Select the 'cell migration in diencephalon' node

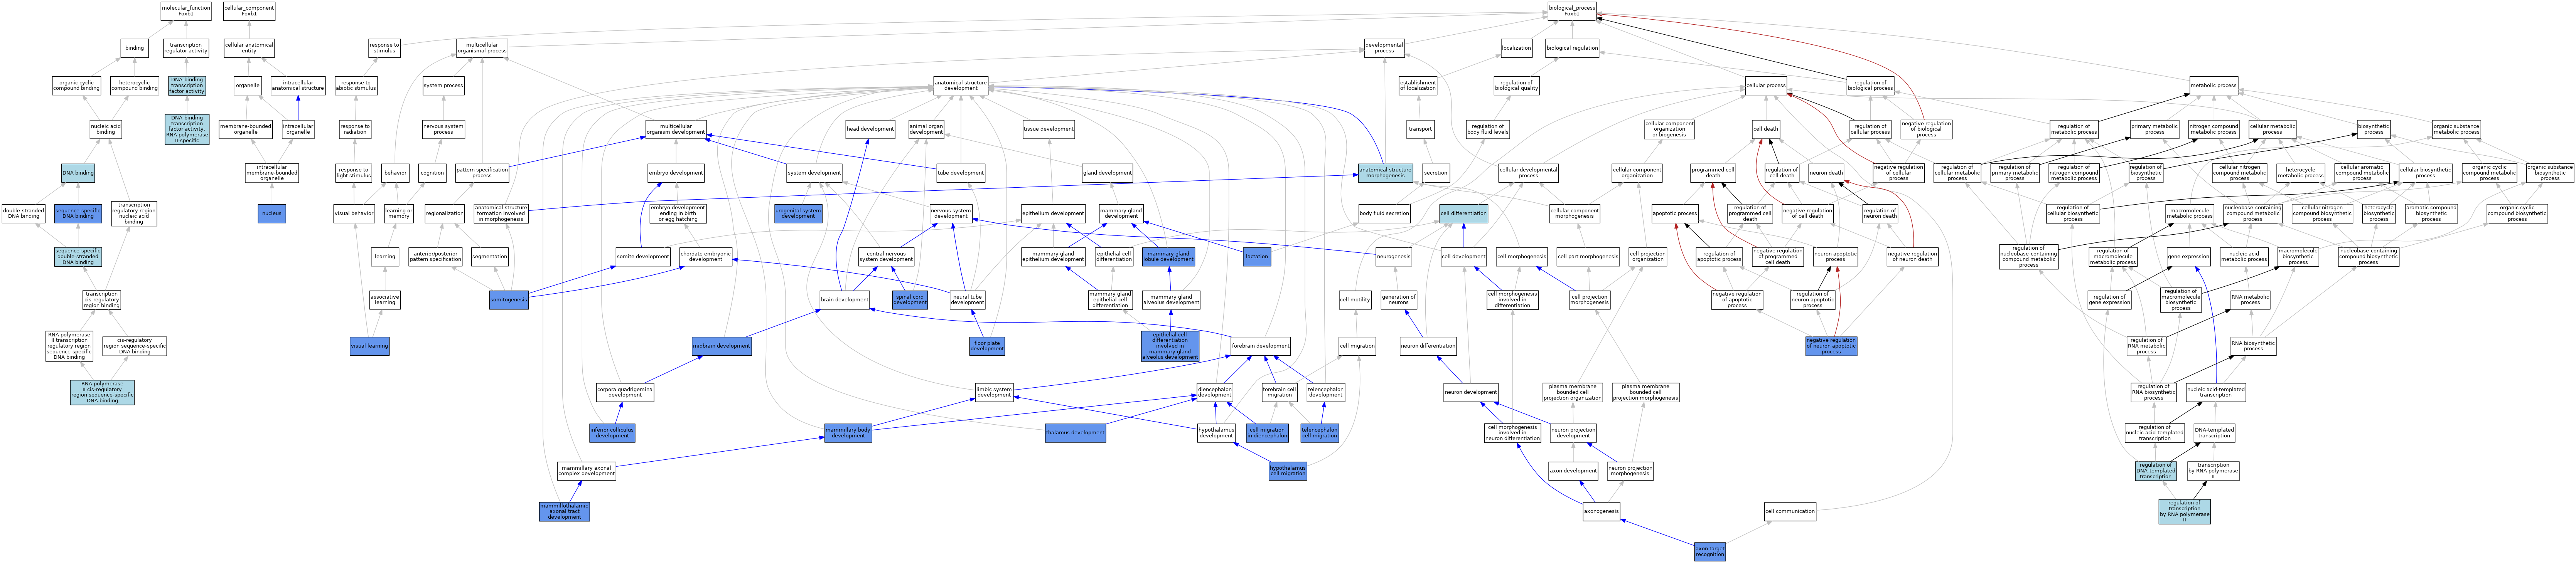(x=1268, y=433)
